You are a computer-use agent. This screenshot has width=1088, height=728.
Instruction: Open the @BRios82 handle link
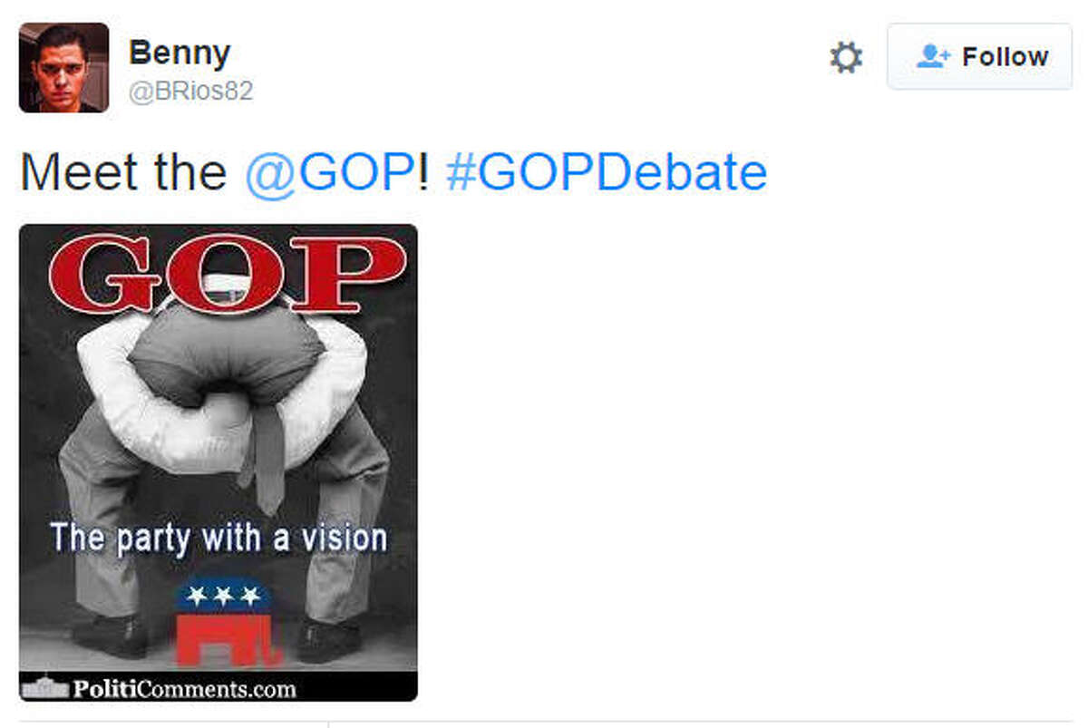[190, 92]
